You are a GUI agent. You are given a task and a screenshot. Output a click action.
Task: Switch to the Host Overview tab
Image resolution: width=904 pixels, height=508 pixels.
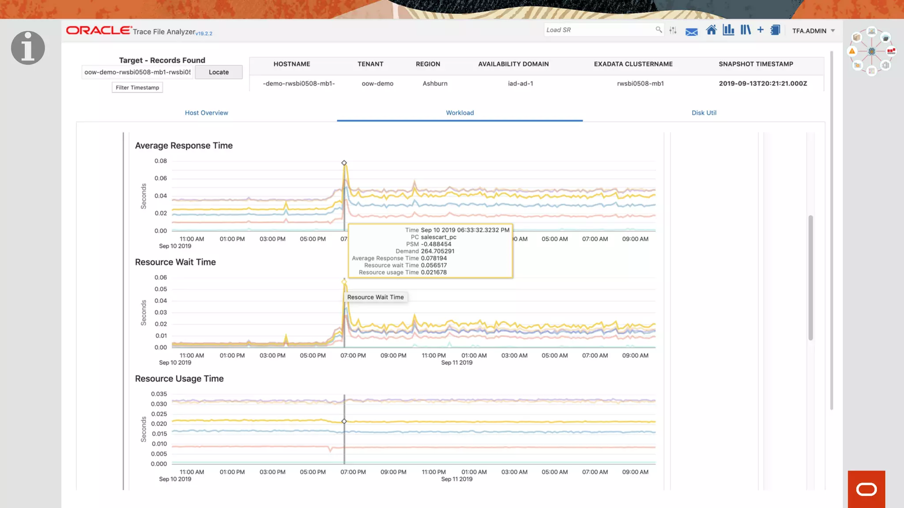click(x=206, y=113)
